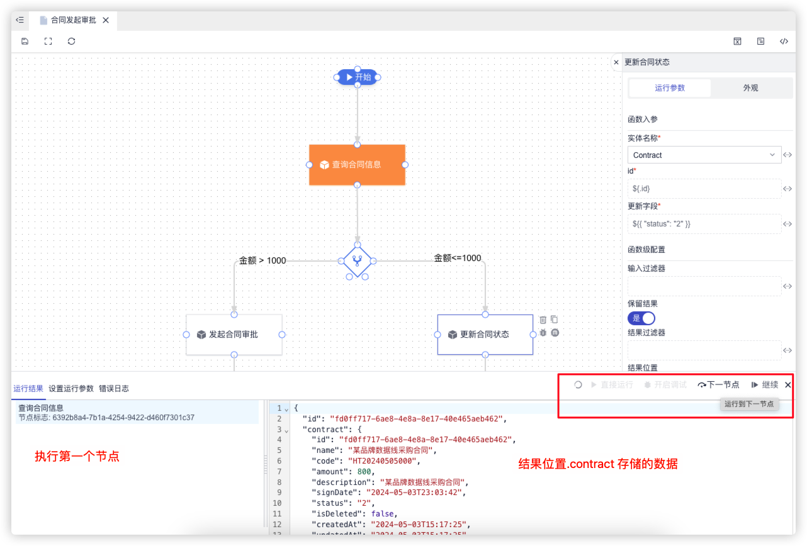Screen dimensions: 807x546
Task: Click the debug bug icon beside 更新合同状态
Action: [543, 333]
